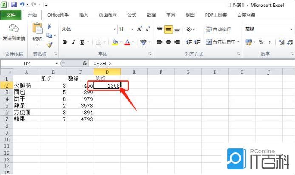Select the row 7 header
The height and width of the screenshot is (175, 295).
tap(6, 119)
